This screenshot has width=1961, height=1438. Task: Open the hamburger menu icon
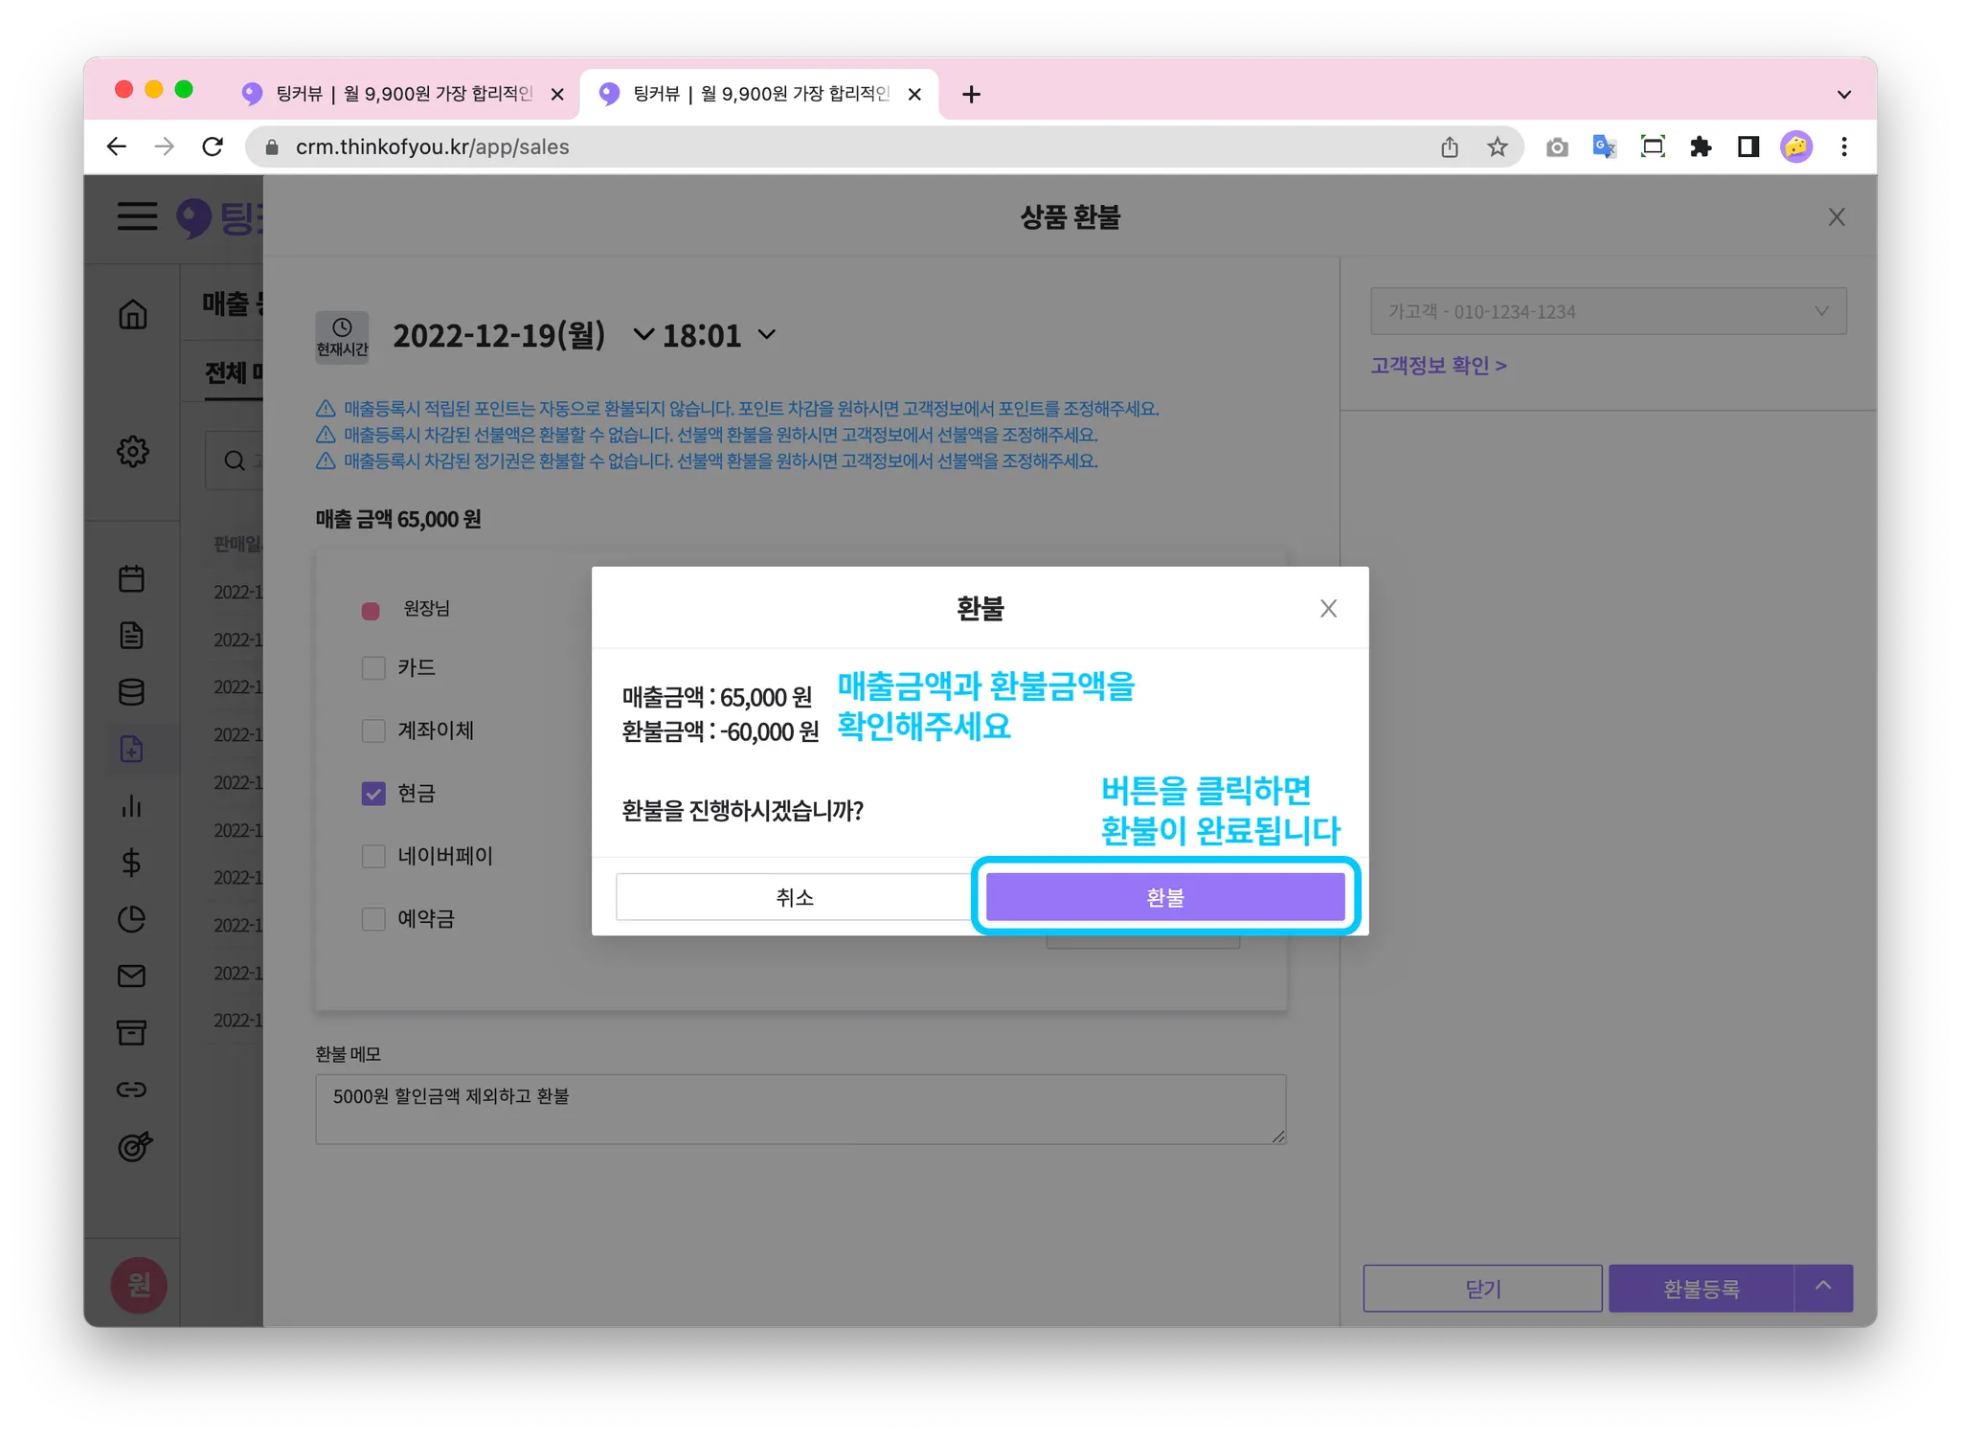tap(137, 216)
